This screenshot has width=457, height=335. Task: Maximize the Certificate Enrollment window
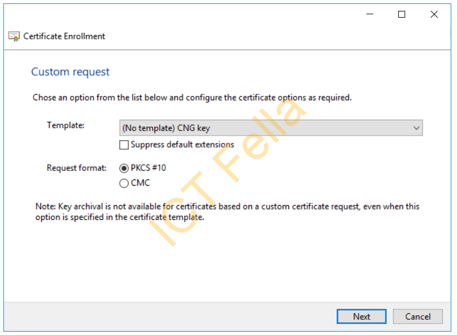point(402,14)
